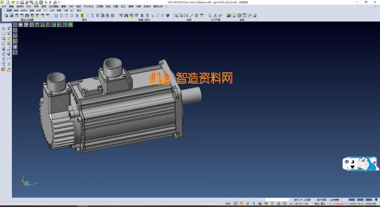Click the moon icon on floating IME widget
380x207 pixels.
[353, 161]
